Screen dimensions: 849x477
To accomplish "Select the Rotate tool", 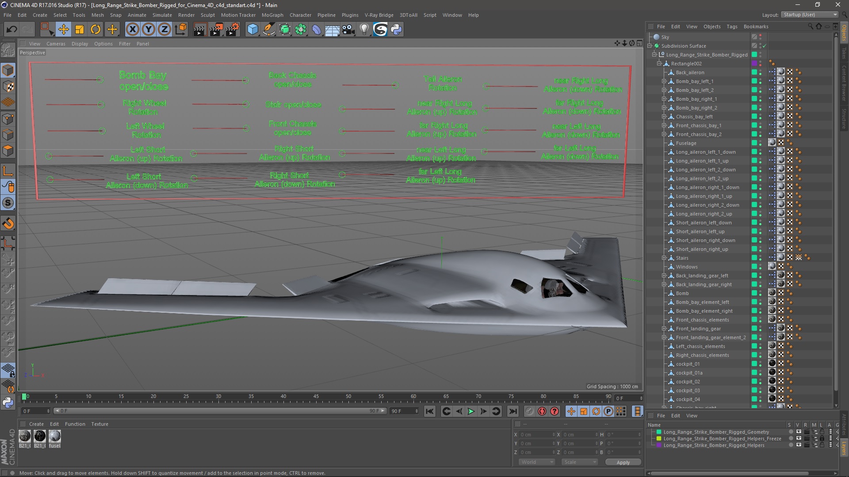I will coord(96,30).
